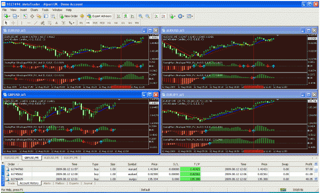
Task: Toggle Chart Shift button
Action: [x=163, y=16]
